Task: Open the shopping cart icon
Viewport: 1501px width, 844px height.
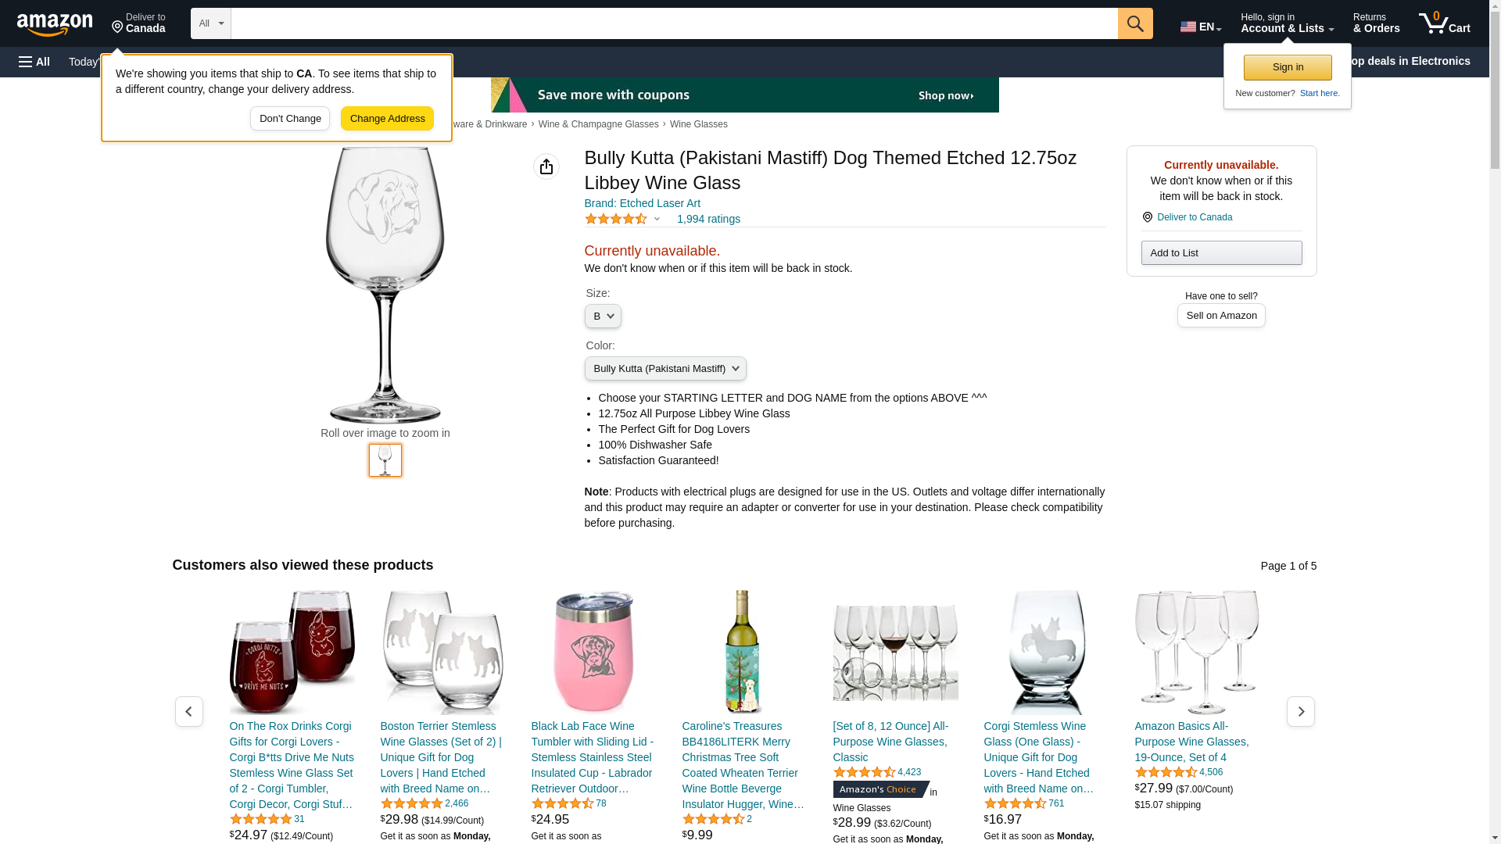Action: click(1444, 23)
